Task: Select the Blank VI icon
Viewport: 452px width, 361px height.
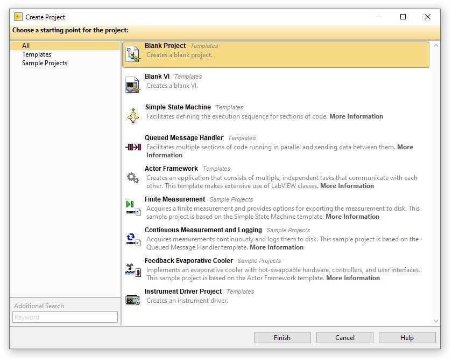Action: 133,85
